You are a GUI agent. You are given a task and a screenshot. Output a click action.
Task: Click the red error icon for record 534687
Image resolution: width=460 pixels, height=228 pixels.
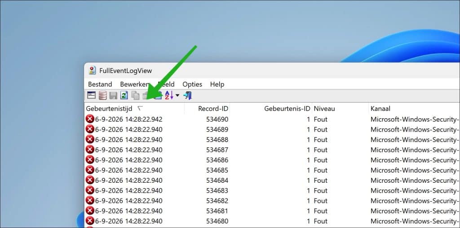pos(90,150)
